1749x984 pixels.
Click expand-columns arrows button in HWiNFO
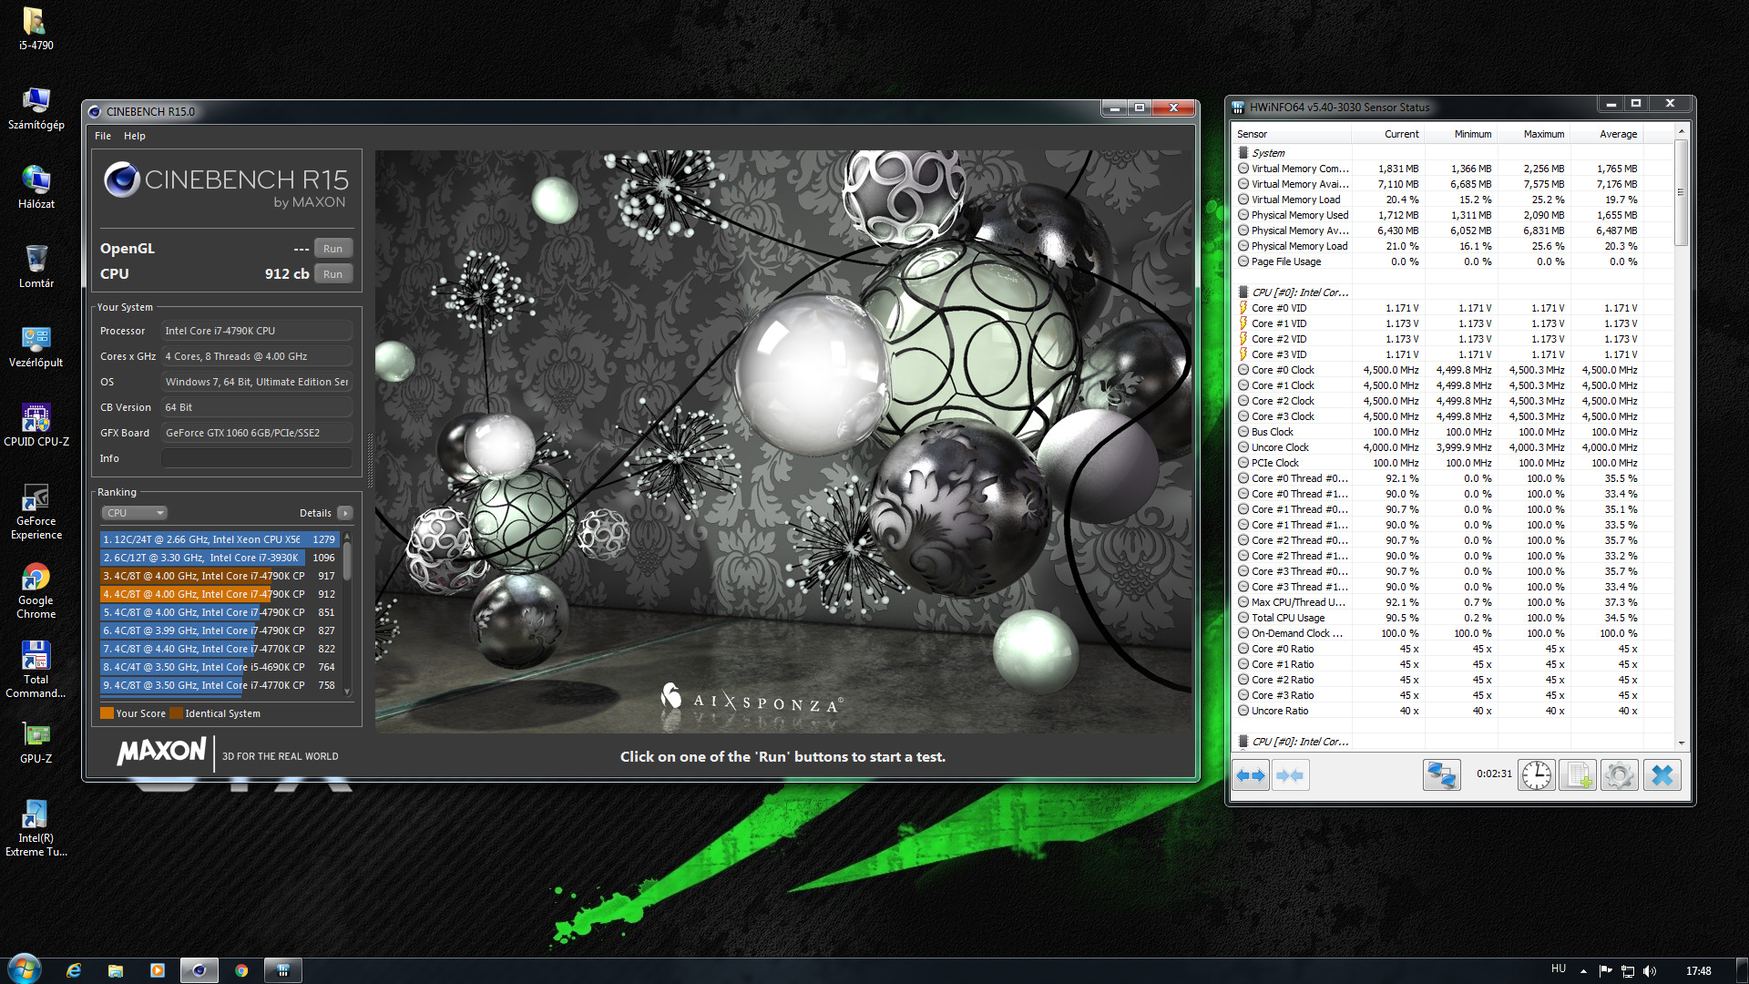click(1251, 775)
